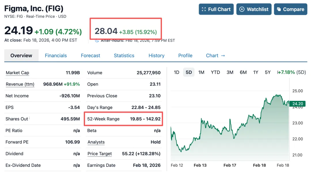311x172 pixels.
Task: Click the Feb 17 date on chart axis
Action: (230, 165)
